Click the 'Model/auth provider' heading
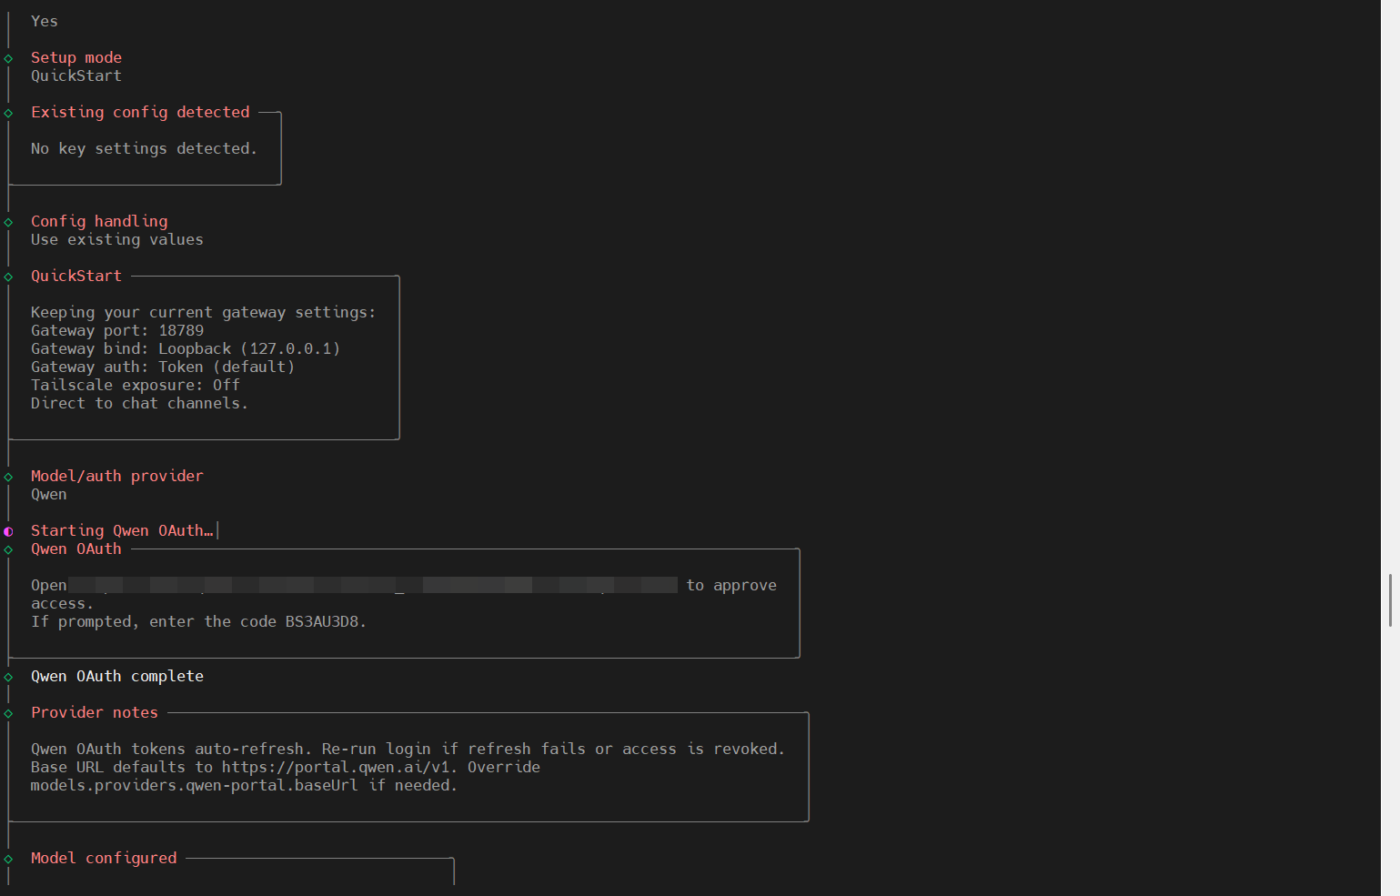This screenshot has height=896, width=1400. coord(117,476)
